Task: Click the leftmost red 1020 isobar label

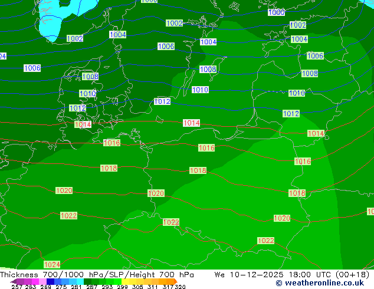Action: tap(64, 191)
